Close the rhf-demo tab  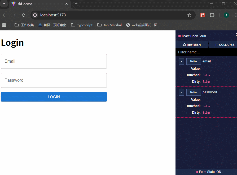[67, 4]
